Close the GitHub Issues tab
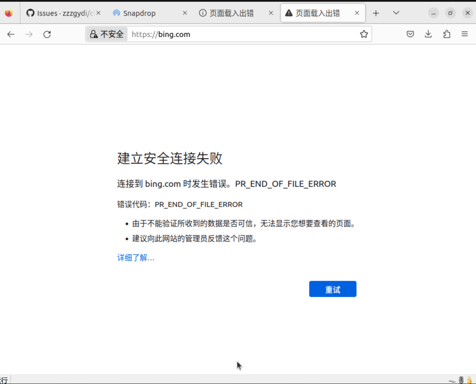This screenshot has width=476, height=384. click(x=98, y=13)
